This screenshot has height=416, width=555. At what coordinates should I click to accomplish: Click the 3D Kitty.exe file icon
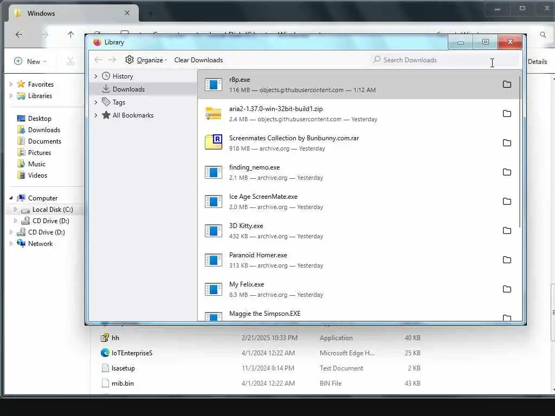click(214, 231)
